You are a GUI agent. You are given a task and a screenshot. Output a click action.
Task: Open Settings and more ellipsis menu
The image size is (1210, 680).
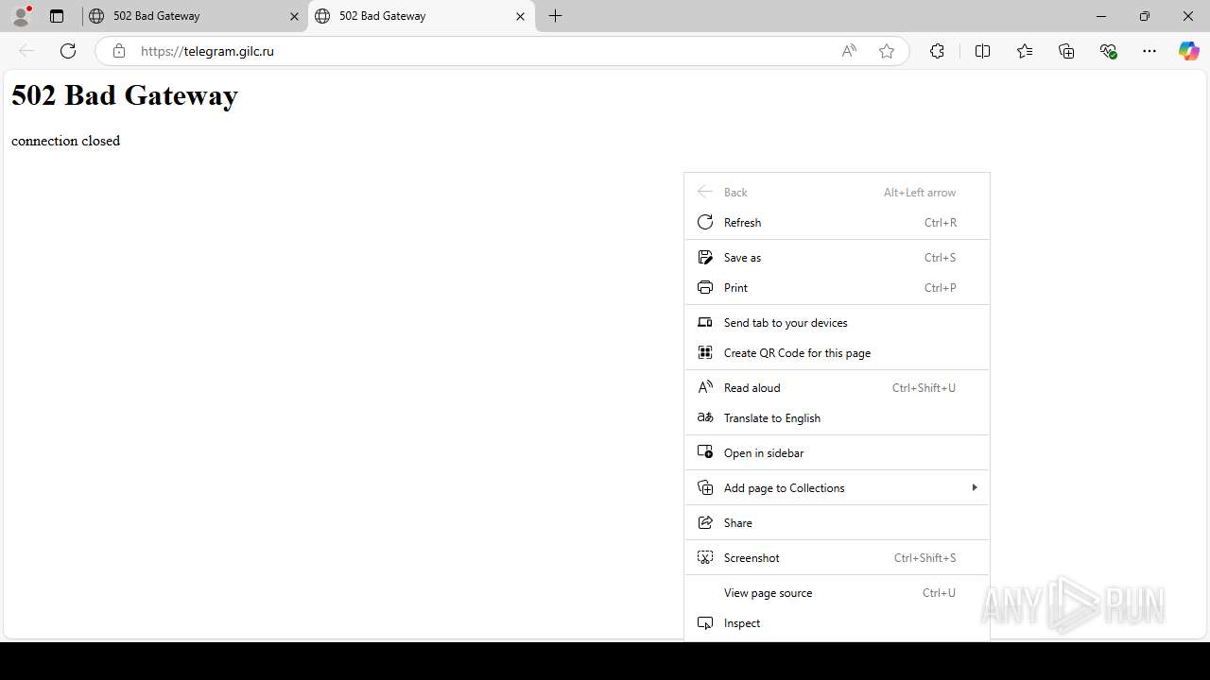coord(1149,51)
